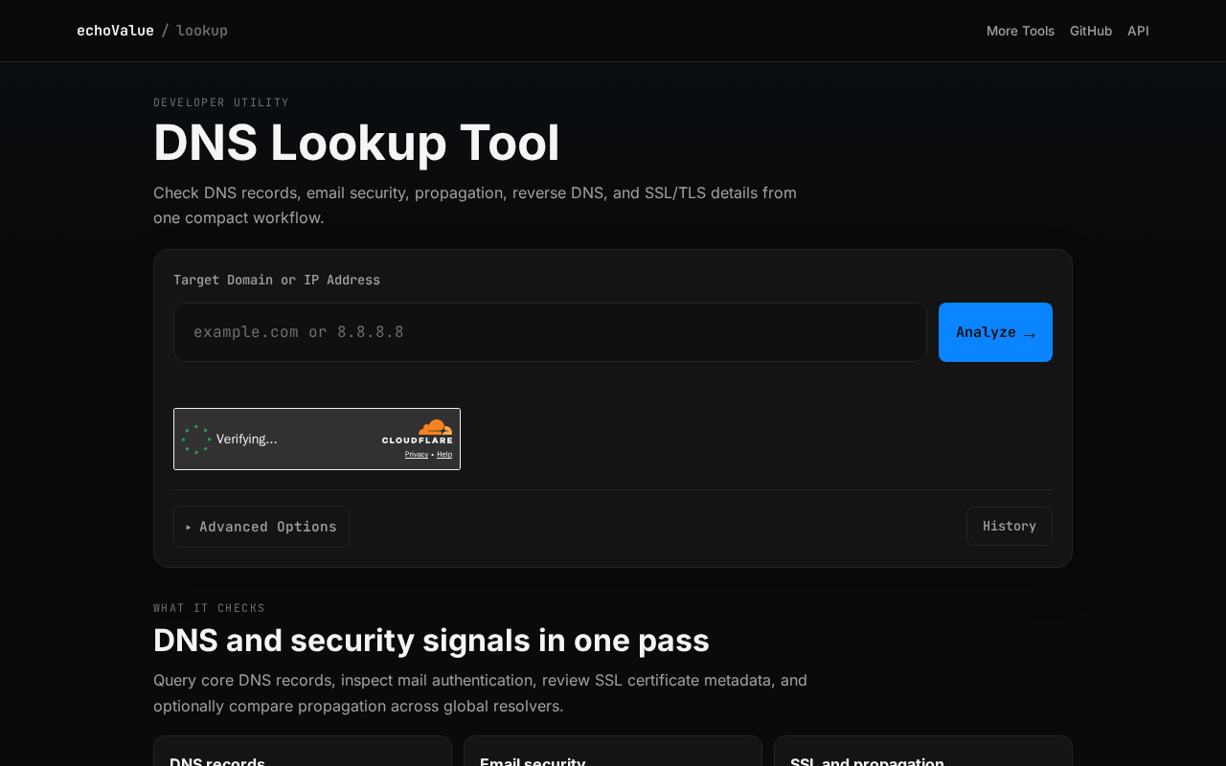
Task: Open the API navigation link
Action: click(x=1138, y=31)
